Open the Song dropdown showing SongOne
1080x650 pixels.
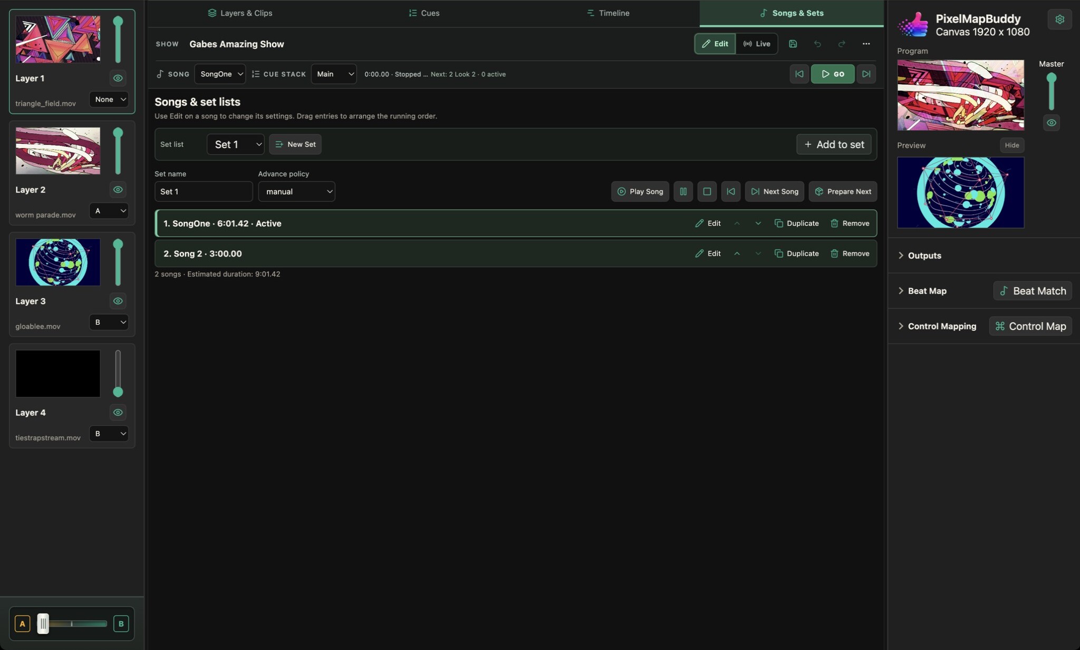[220, 74]
